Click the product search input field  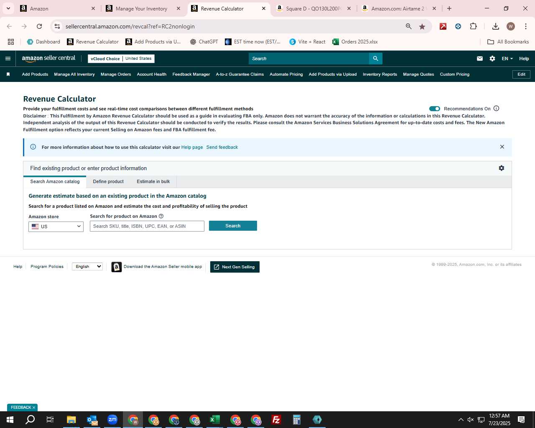(147, 226)
